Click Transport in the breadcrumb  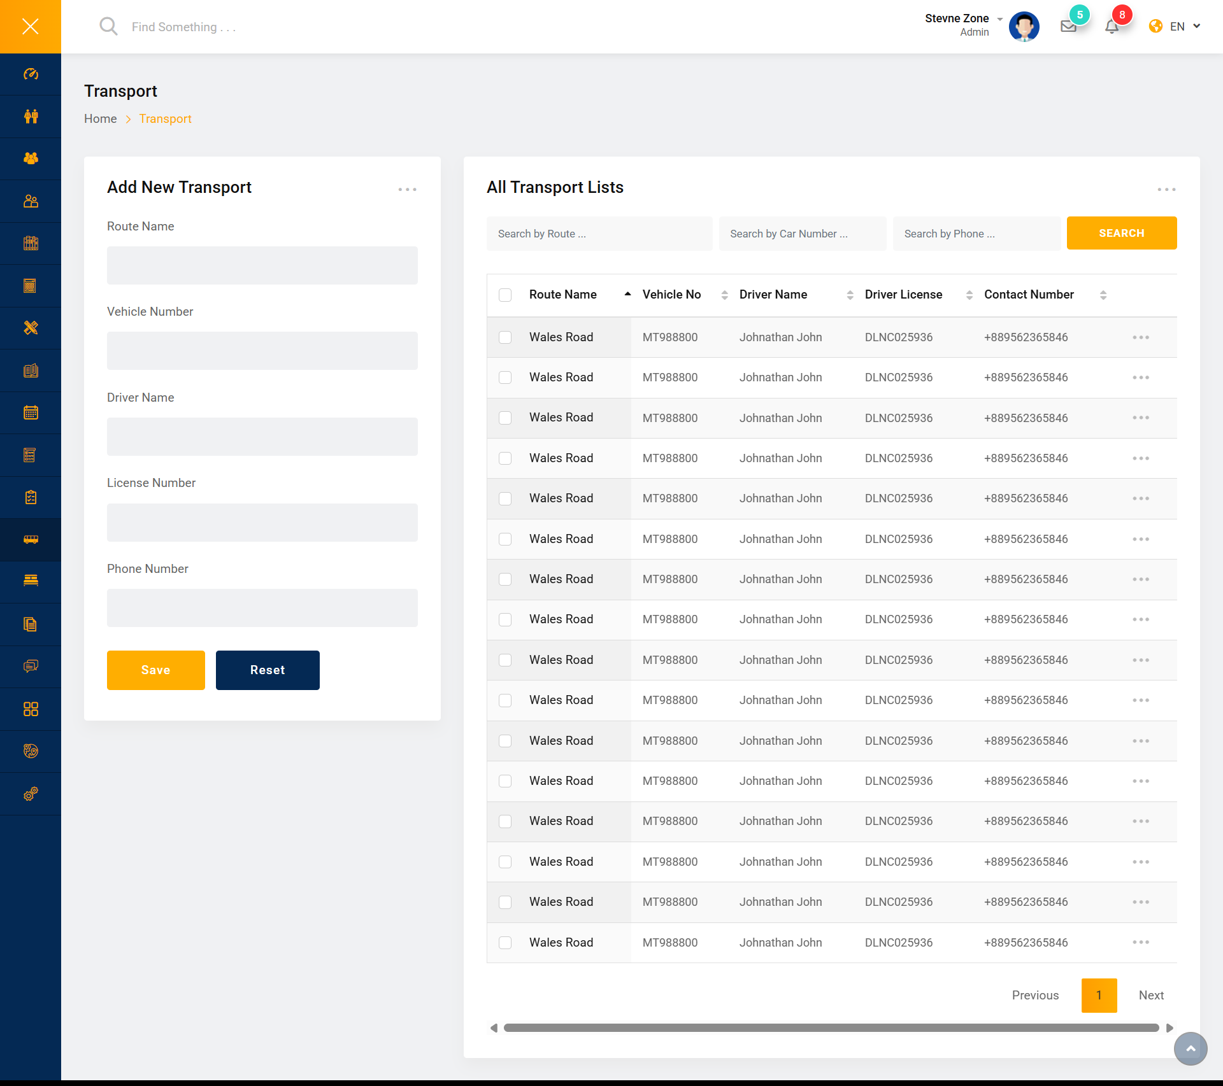point(166,119)
